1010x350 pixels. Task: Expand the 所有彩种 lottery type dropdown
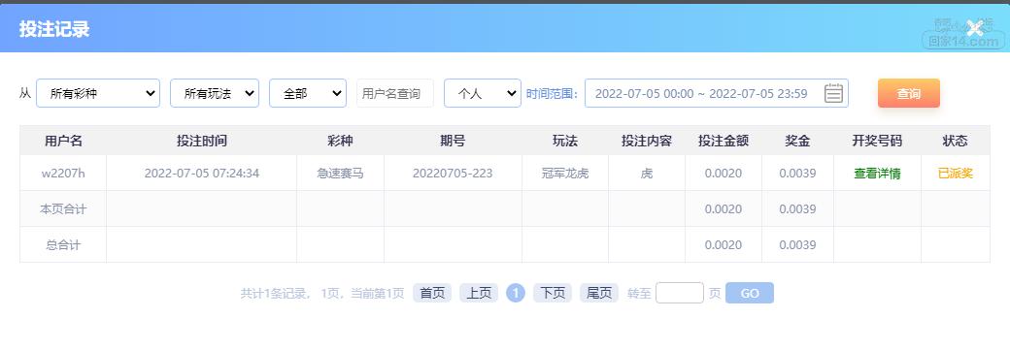pyautogui.click(x=98, y=93)
